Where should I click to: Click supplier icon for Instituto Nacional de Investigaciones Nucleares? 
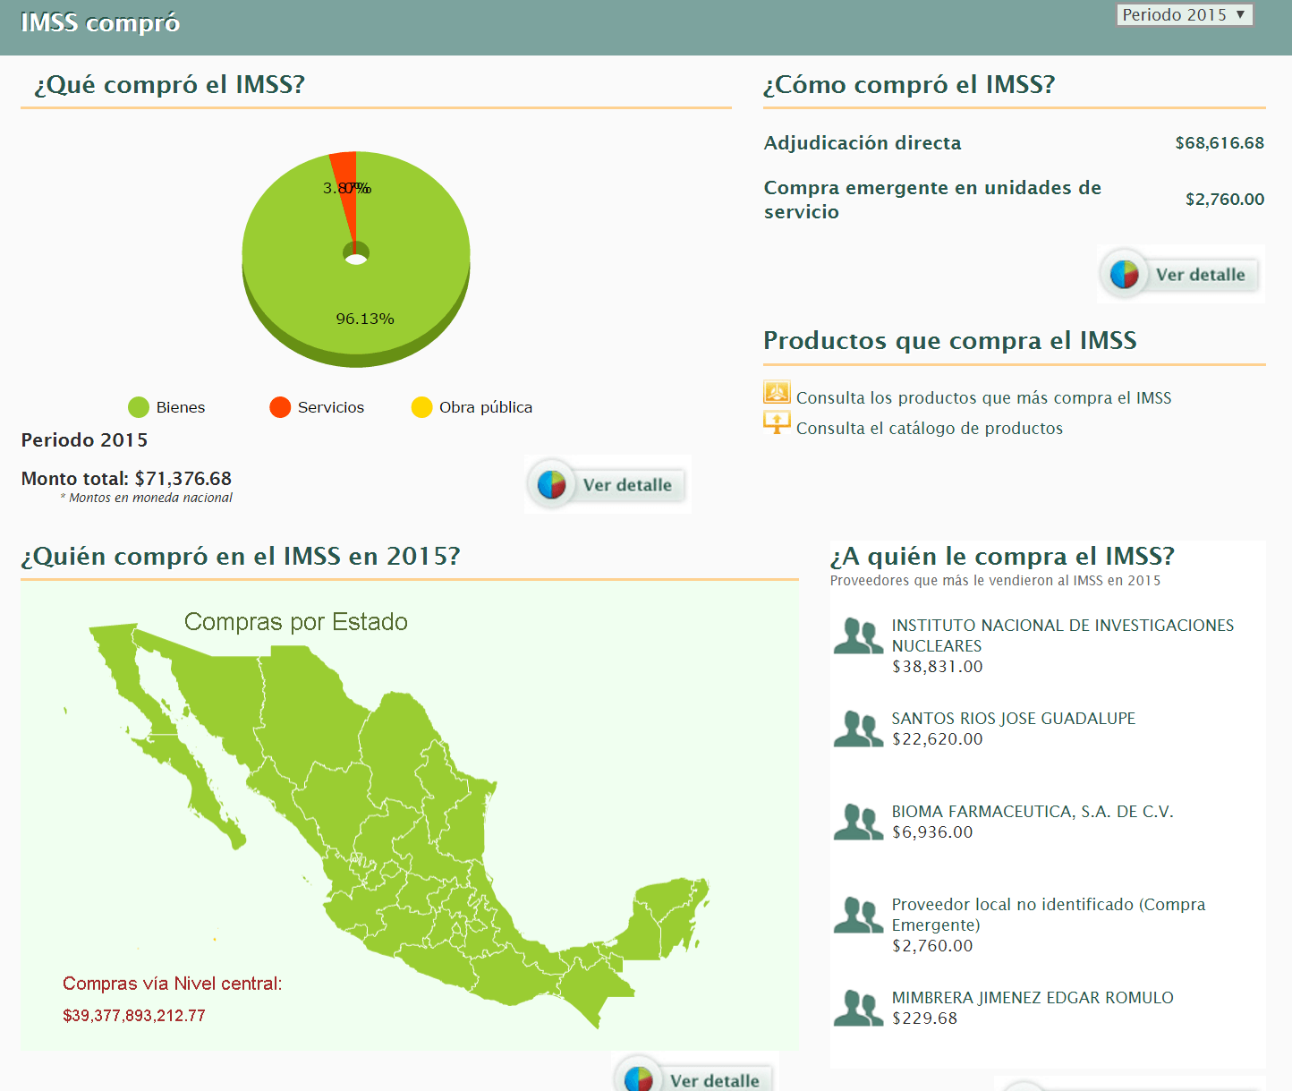858,636
